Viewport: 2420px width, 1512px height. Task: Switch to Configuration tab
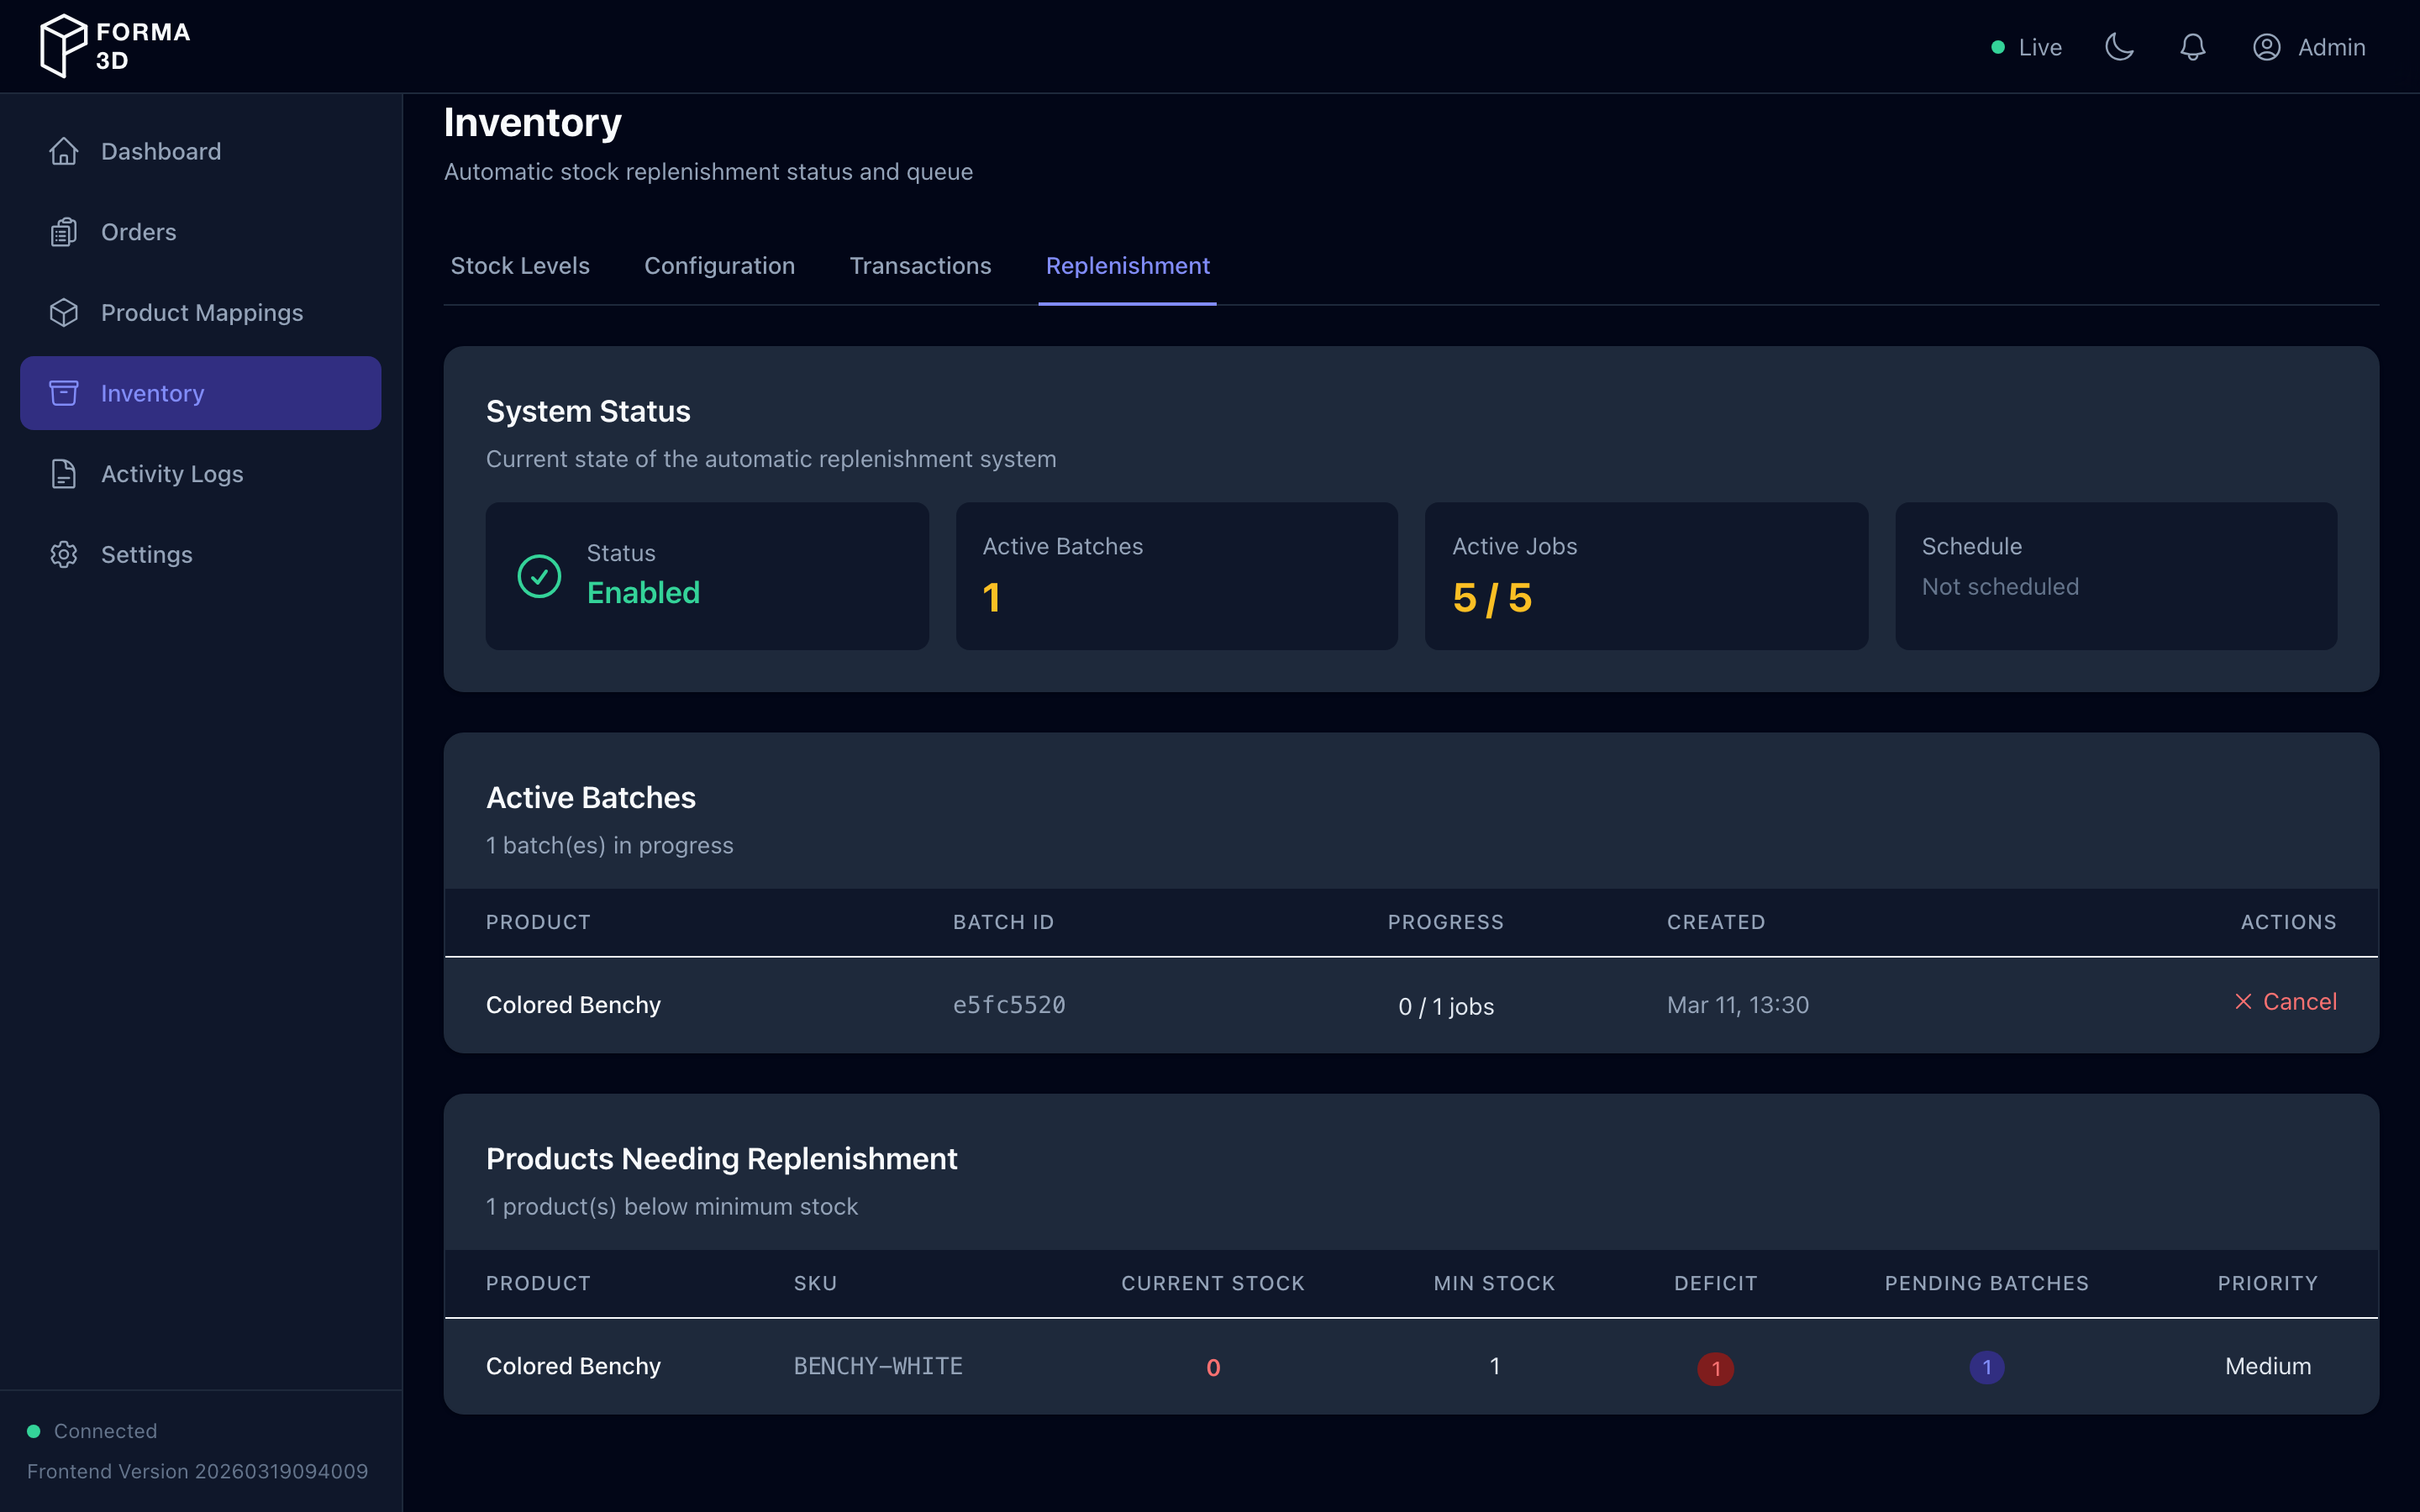[719, 266]
